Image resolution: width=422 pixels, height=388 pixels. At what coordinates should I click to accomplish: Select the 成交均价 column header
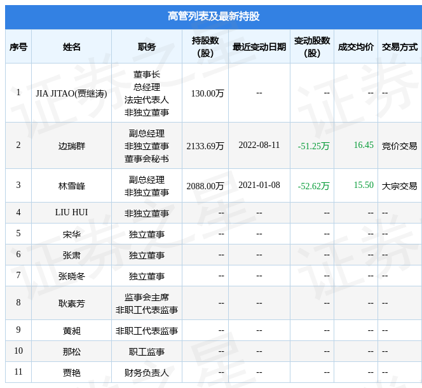[x=356, y=47]
